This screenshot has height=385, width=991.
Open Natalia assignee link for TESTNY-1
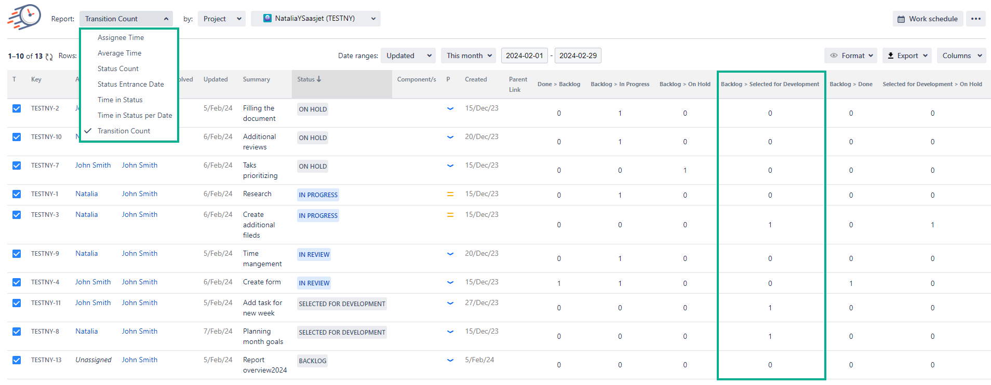86,194
